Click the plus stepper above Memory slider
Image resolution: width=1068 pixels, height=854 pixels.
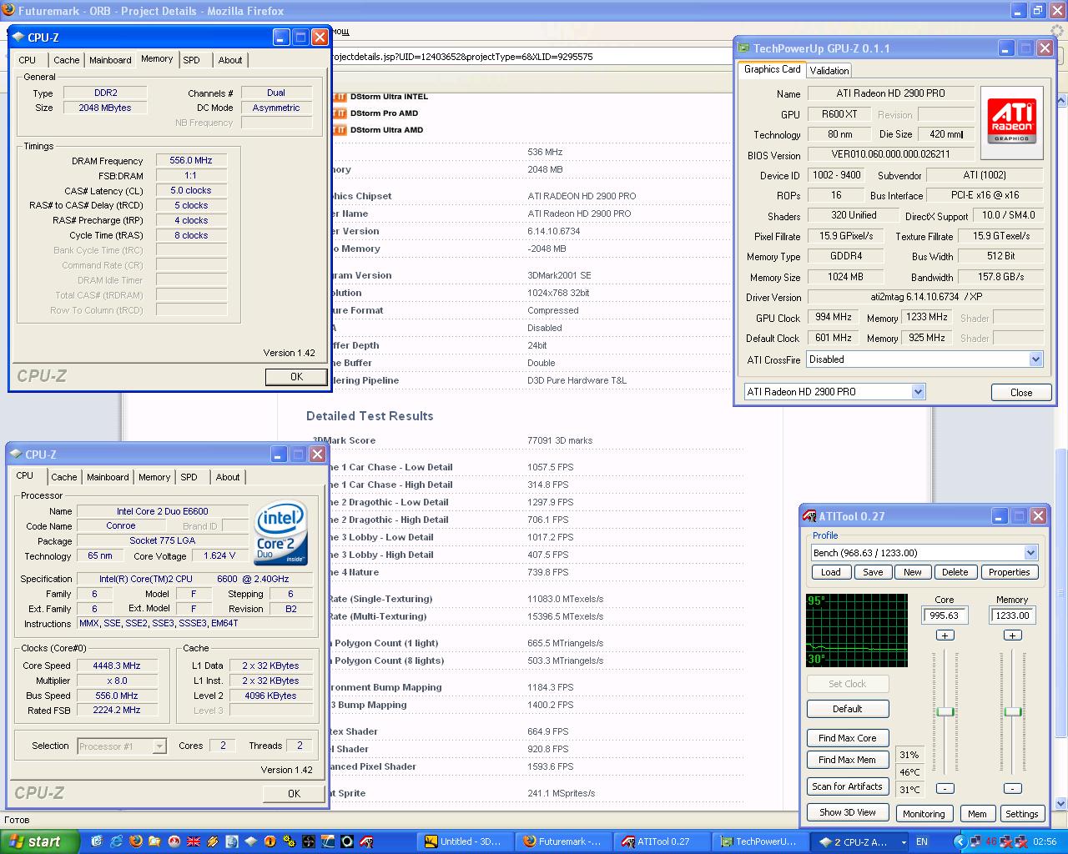tap(1012, 635)
